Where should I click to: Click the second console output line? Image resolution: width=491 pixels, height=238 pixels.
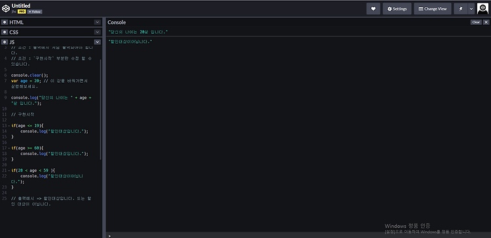pos(130,42)
